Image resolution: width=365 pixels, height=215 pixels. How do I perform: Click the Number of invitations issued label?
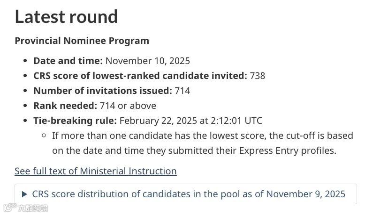(103, 91)
